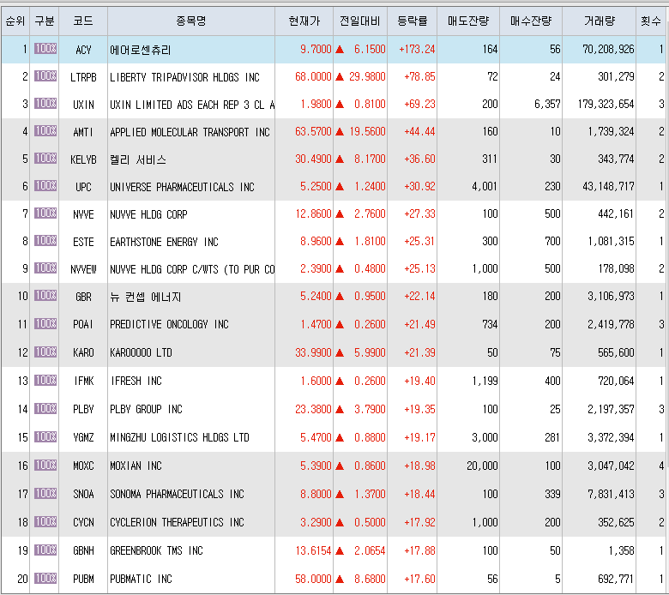Viewport: 669px width, 595px height.
Task: Click the 100% badge in NVVEW row
Action: pyautogui.click(x=45, y=268)
